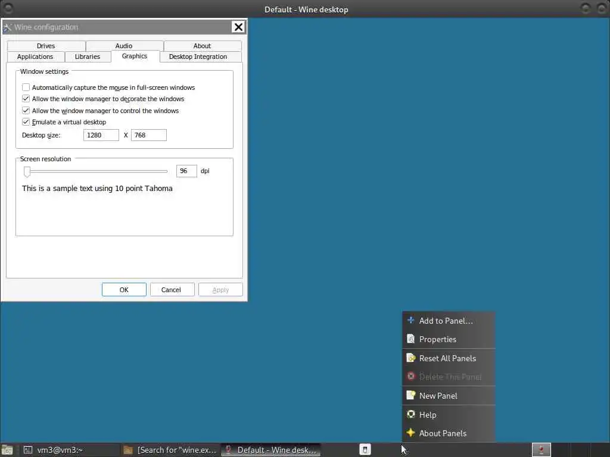This screenshot has width=610, height=457.
Task: Open Help from the panel menu
Action: [449, 415]
